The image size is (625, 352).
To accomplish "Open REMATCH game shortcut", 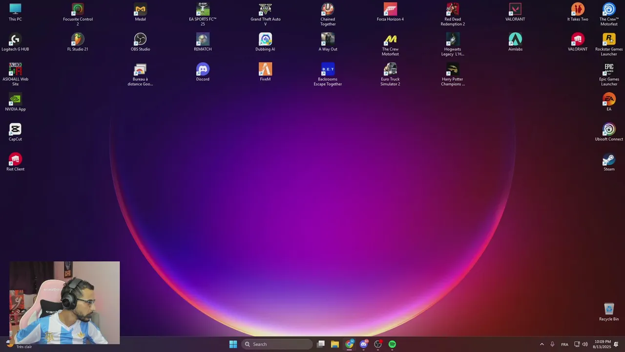I will point(203,42).
